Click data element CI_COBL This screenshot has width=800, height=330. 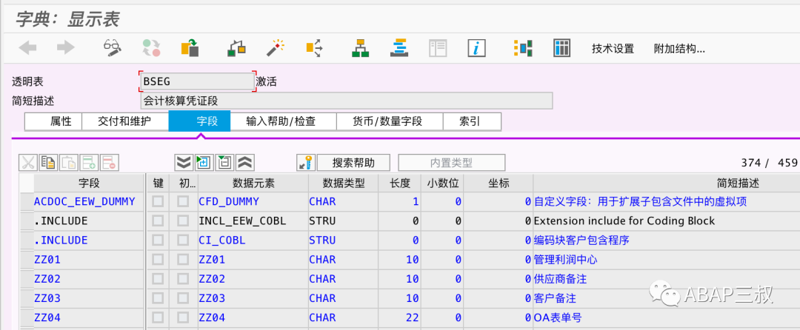point(222,240)
